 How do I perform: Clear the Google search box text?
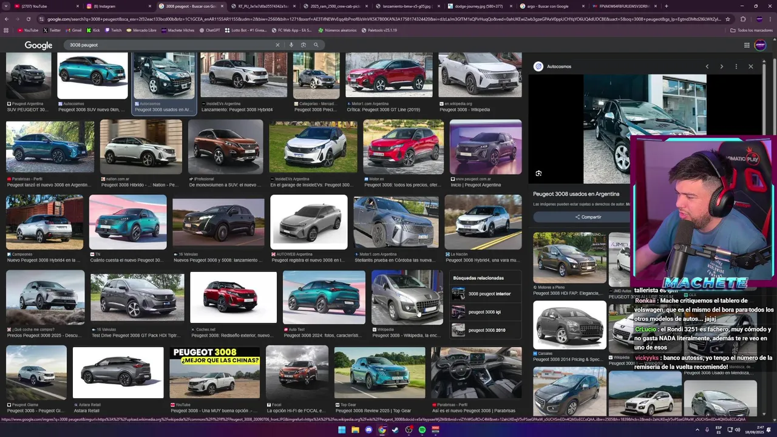[277, 45]
